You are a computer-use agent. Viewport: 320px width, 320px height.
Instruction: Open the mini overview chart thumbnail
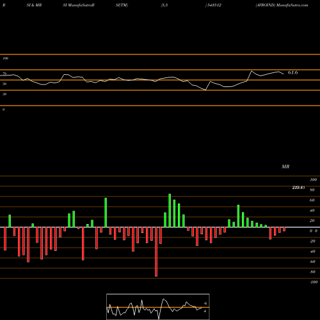point(158,307)
